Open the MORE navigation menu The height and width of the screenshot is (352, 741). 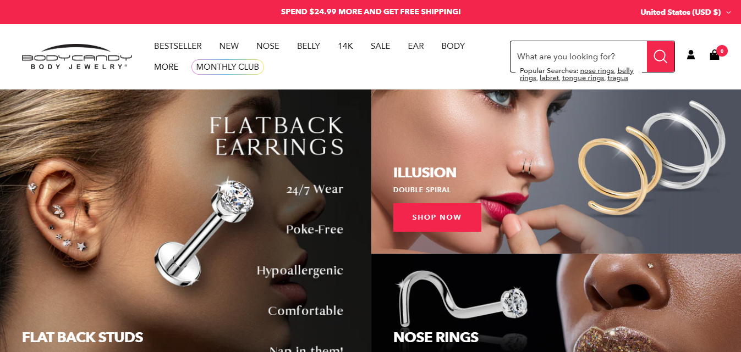point(166,67)
